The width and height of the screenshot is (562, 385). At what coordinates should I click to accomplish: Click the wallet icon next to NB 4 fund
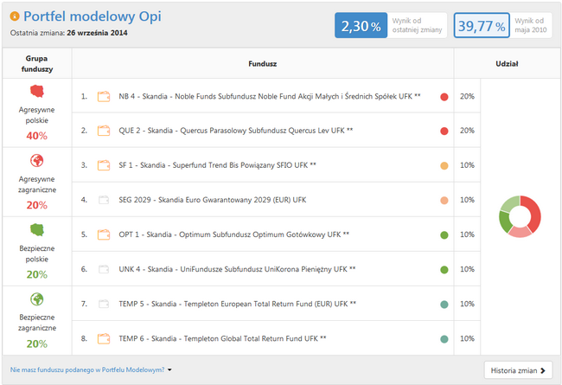(x=104, y=96)
